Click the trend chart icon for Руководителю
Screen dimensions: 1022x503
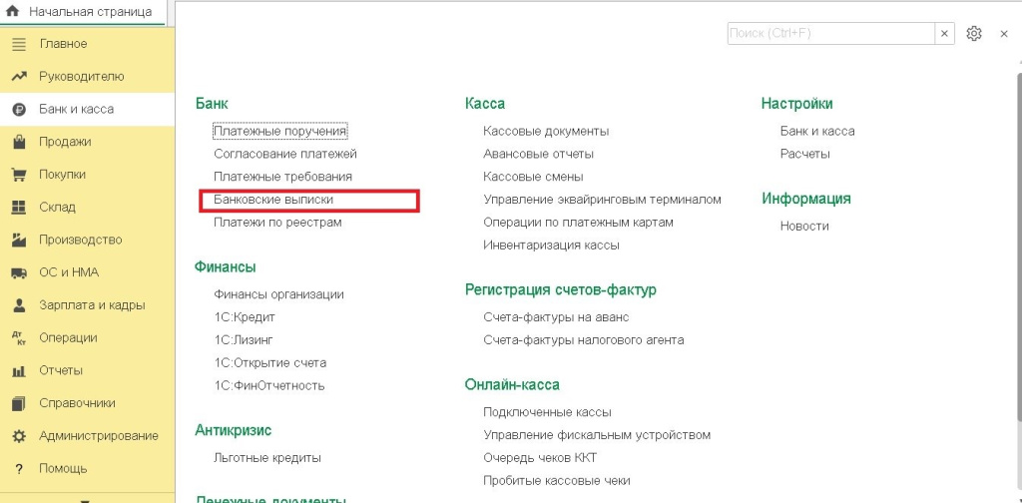click(x=19, y=77)
